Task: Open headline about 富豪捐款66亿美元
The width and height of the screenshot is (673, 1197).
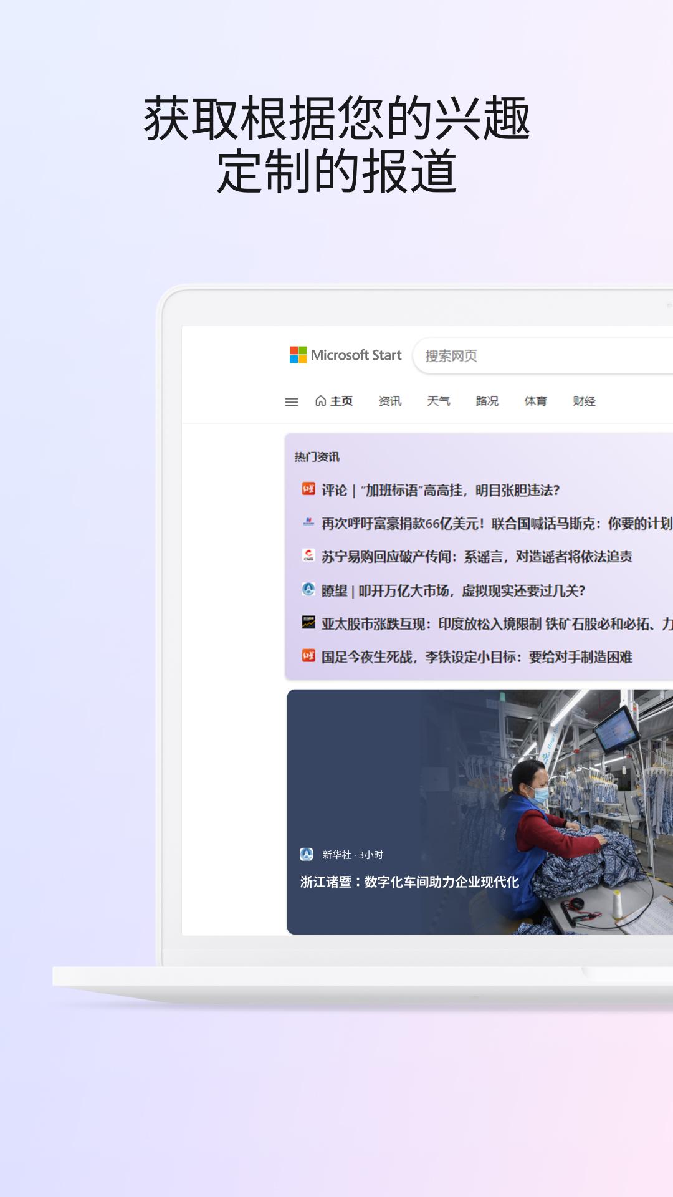Action: tap(496, 524)
